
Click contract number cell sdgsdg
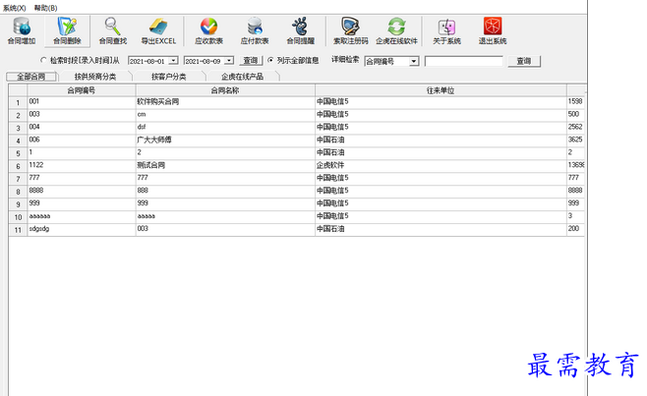[82, 229]
